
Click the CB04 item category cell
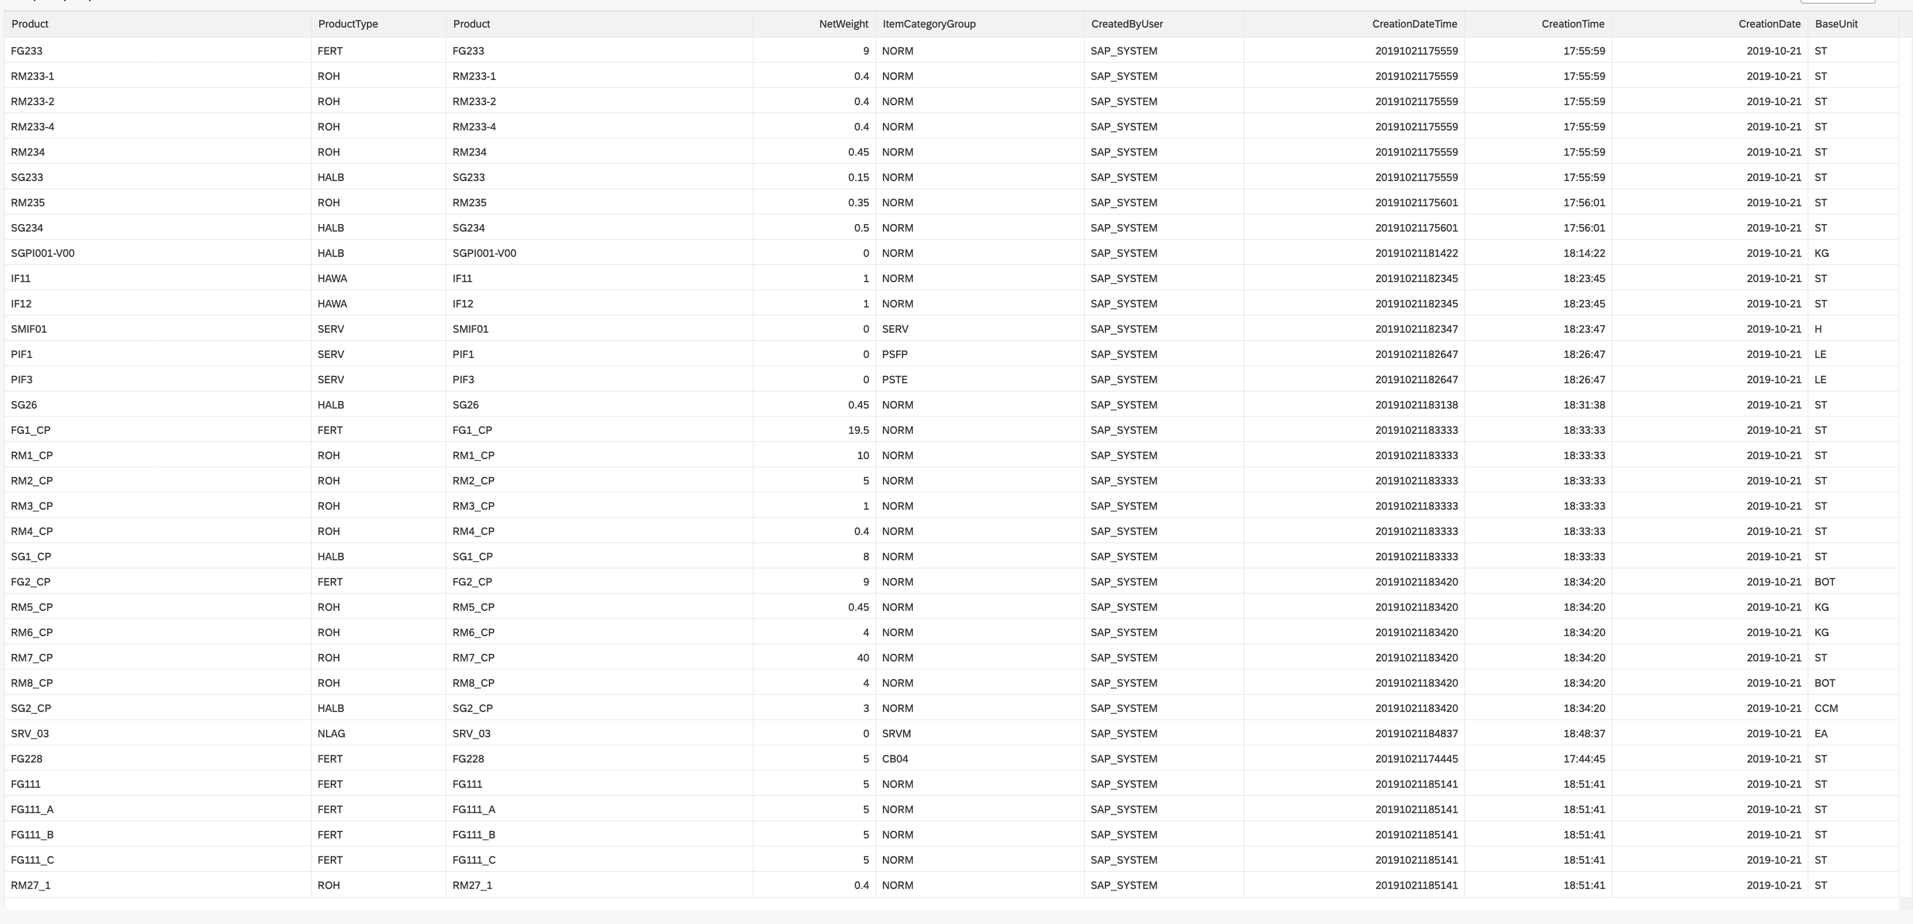point(895,758)
